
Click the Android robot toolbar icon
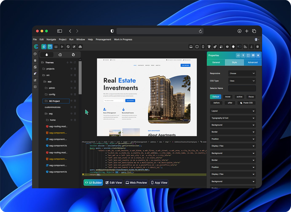233,47
